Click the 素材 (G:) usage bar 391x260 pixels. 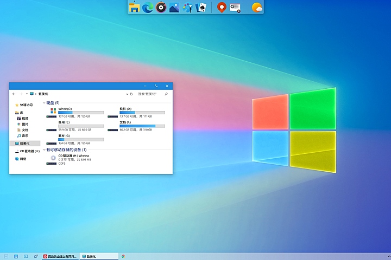point(81,140)
